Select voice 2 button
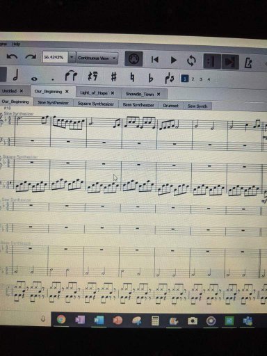 click(x=193, y=79)
